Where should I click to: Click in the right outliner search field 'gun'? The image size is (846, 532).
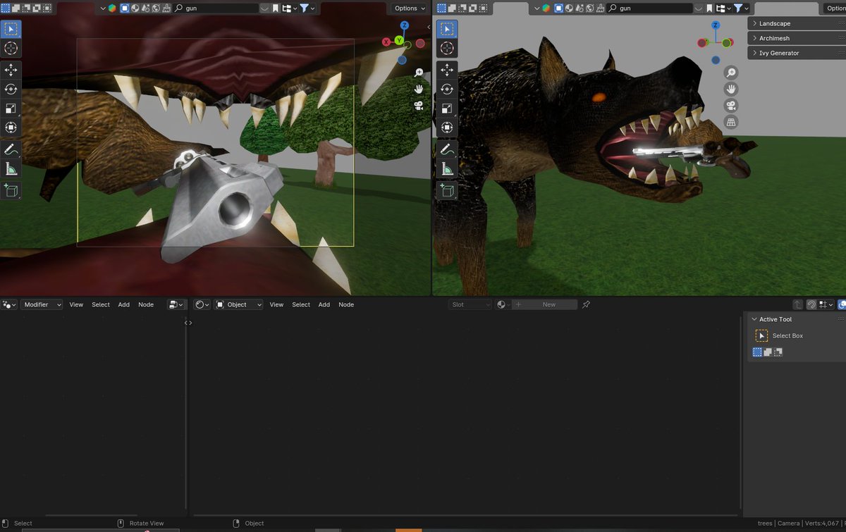(x=649, y=8)
